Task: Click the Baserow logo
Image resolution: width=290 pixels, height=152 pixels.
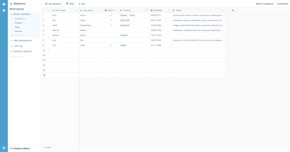Action: pos(18,3)
